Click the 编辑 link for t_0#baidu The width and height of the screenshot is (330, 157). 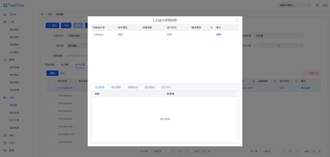219,35
